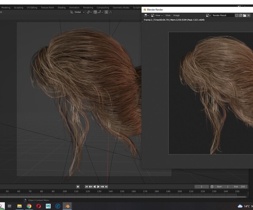The image size is (253, 210).
Task: Open the View menu in render window
Action: [x=168, y=16]
